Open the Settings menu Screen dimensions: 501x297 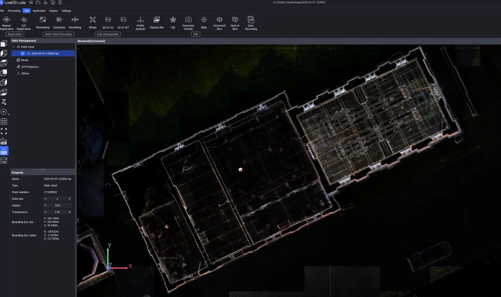pyautogui.click(x=66, y=11)
